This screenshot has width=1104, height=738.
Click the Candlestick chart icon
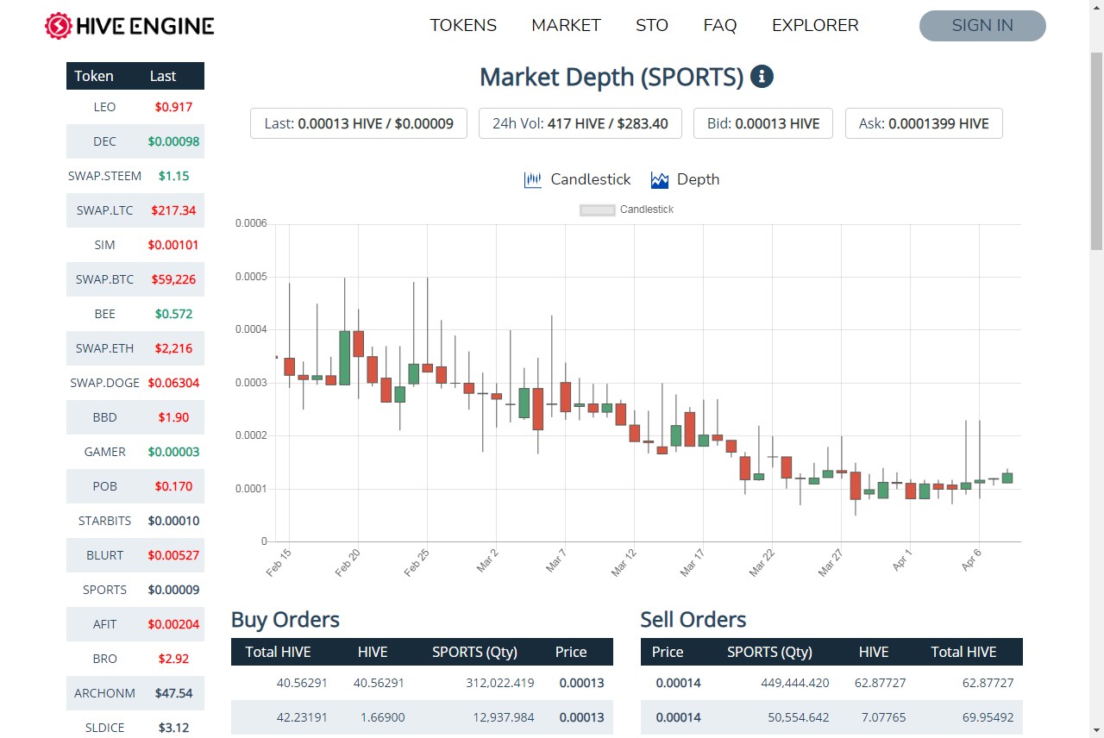(533, 179)
